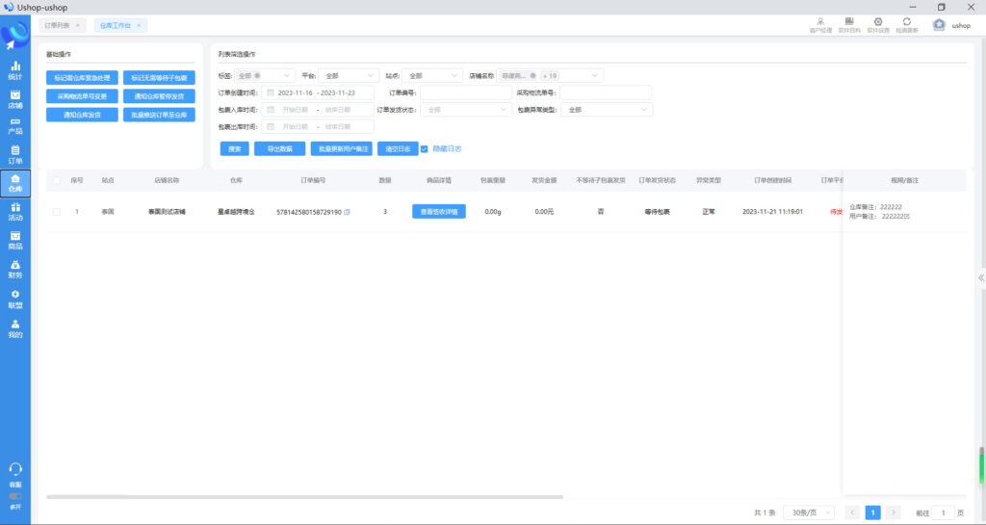Open the 财务 finance sidebar icon
The image size is (986, 525).
pyautogui.click(x=14, y=269)
